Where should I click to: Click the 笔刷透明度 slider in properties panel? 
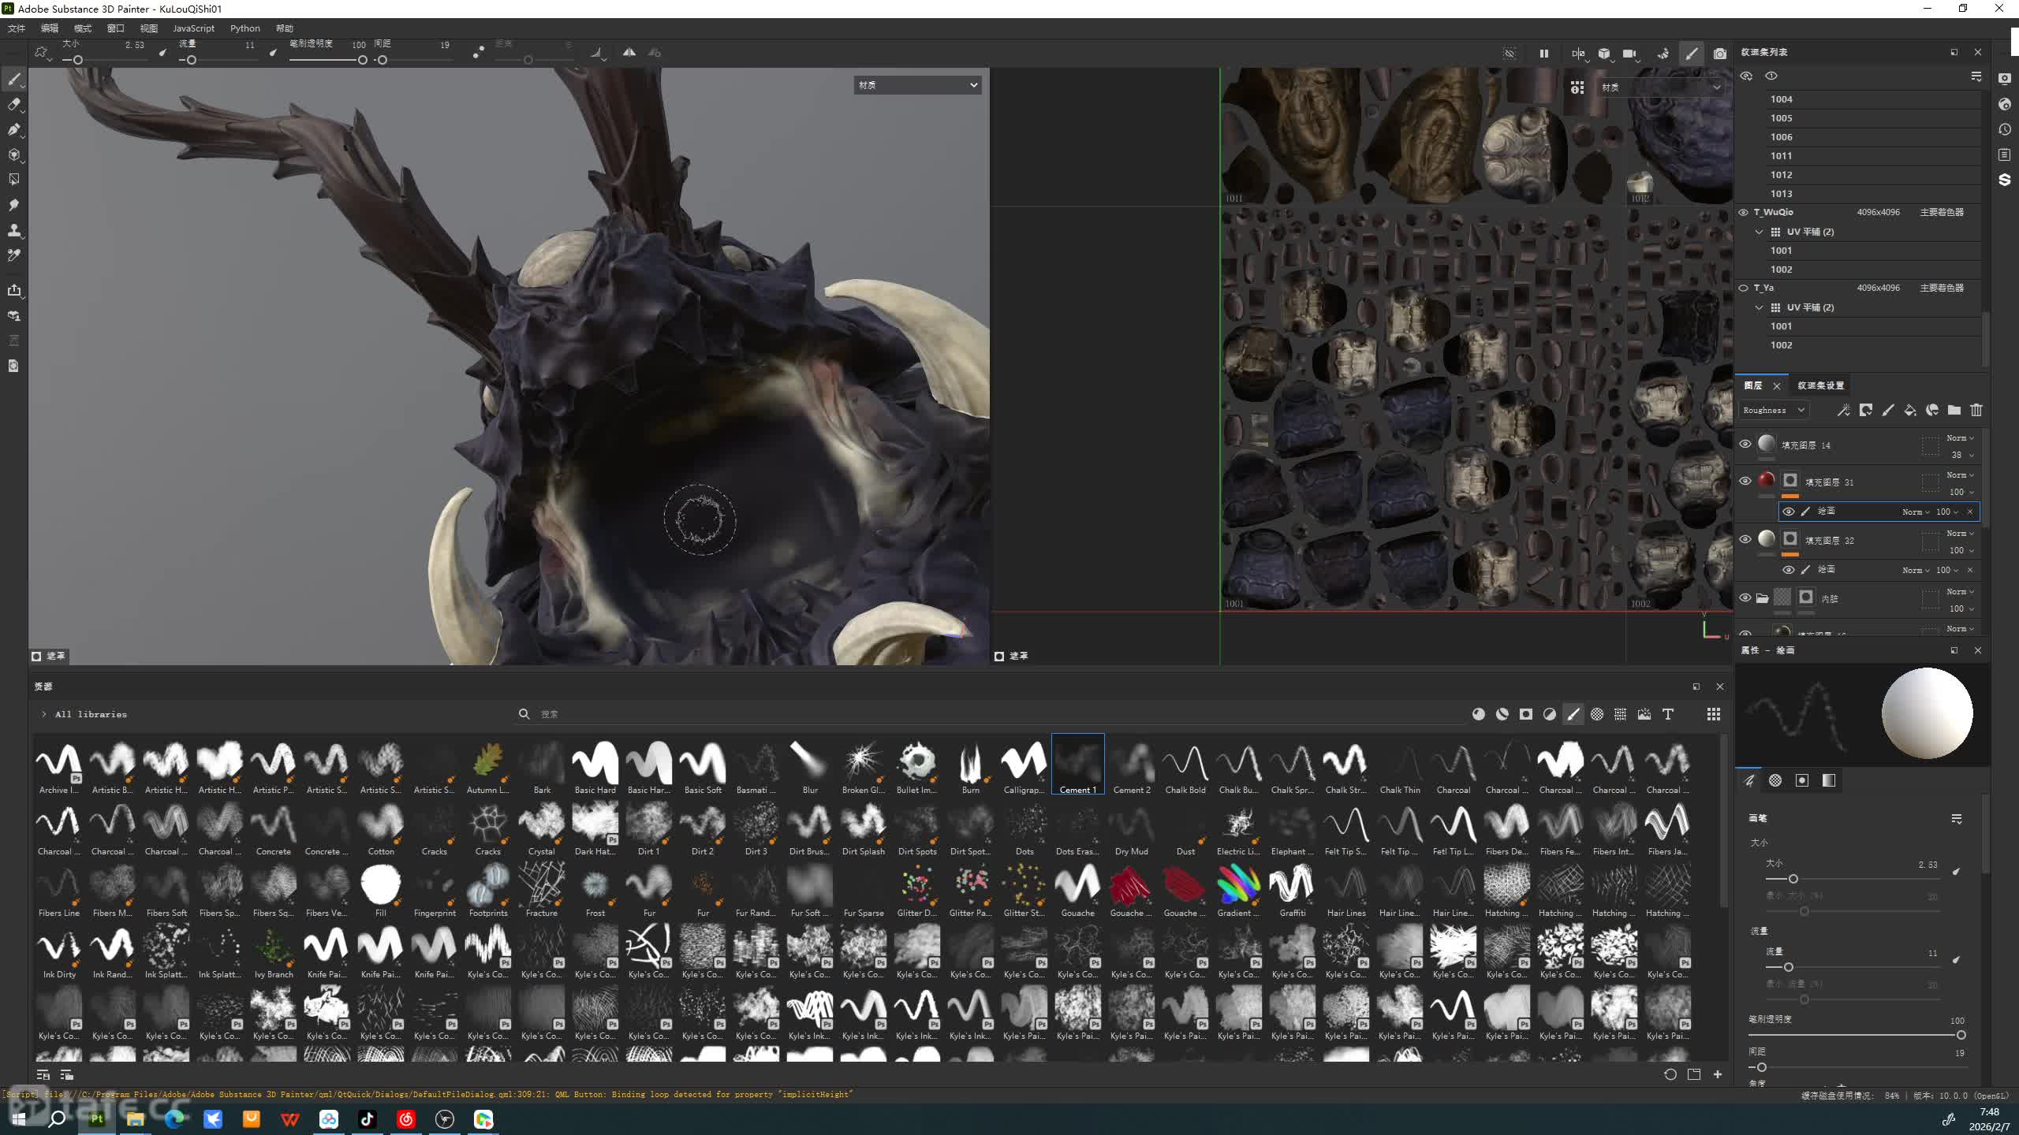[x=1853, y=1035]
